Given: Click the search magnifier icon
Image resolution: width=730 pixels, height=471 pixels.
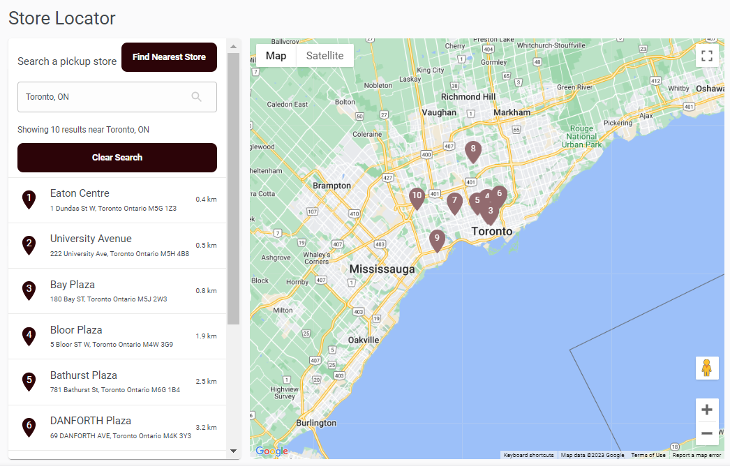Looking at the screenshot, I should pyautogui.click(x=197, y=97).
